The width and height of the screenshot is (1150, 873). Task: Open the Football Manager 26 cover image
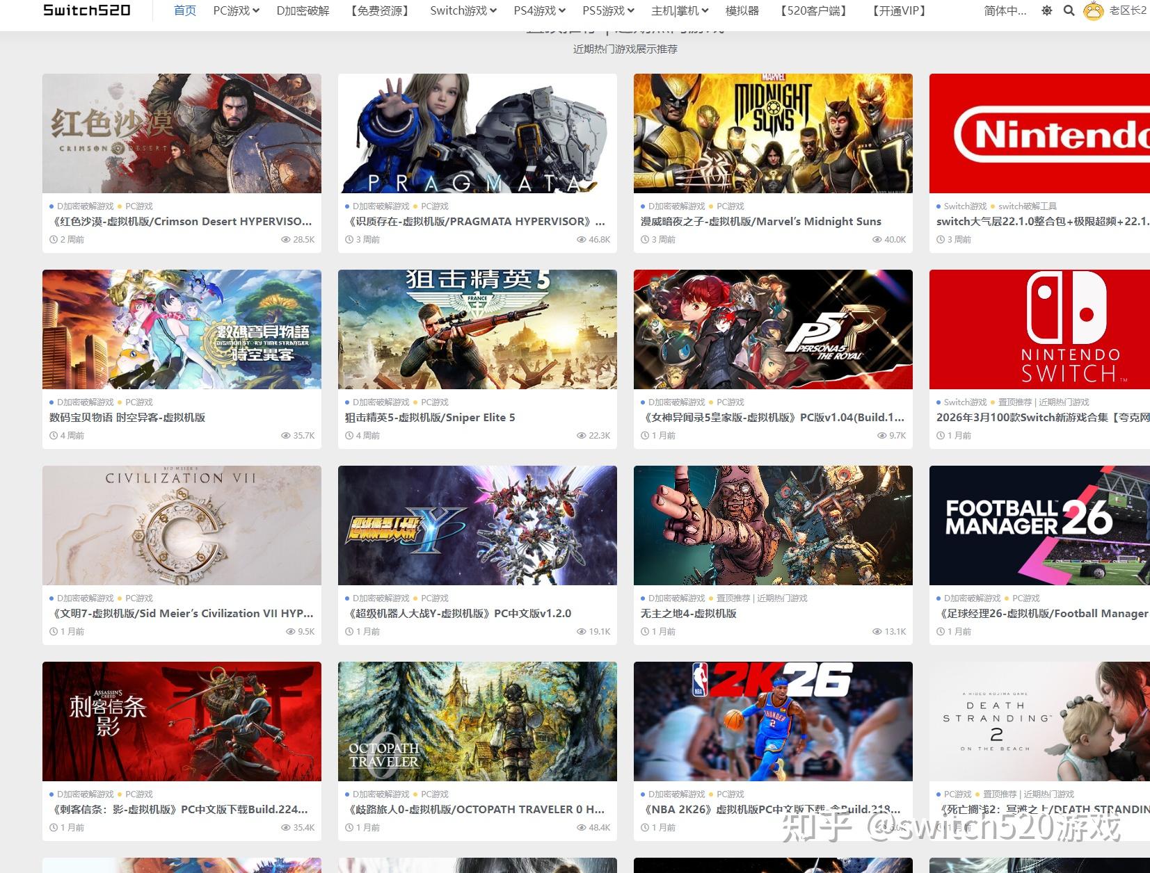(x=1039, y=525)
